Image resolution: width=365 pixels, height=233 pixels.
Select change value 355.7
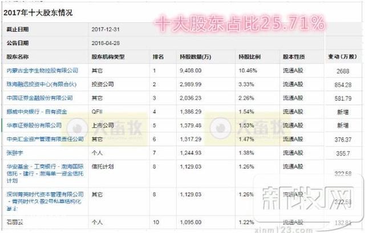click(343, 153)
